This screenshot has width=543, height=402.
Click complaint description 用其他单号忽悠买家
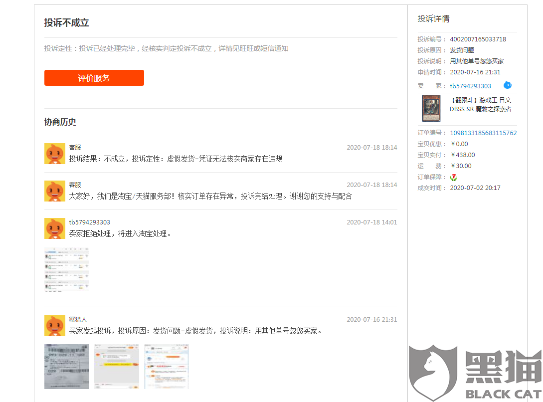477,61
